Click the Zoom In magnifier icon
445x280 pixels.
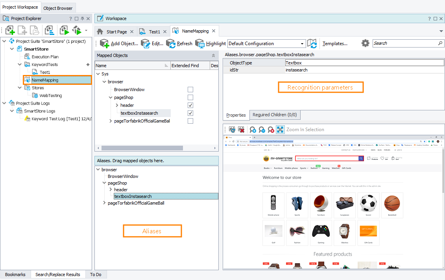pos(253,129)
